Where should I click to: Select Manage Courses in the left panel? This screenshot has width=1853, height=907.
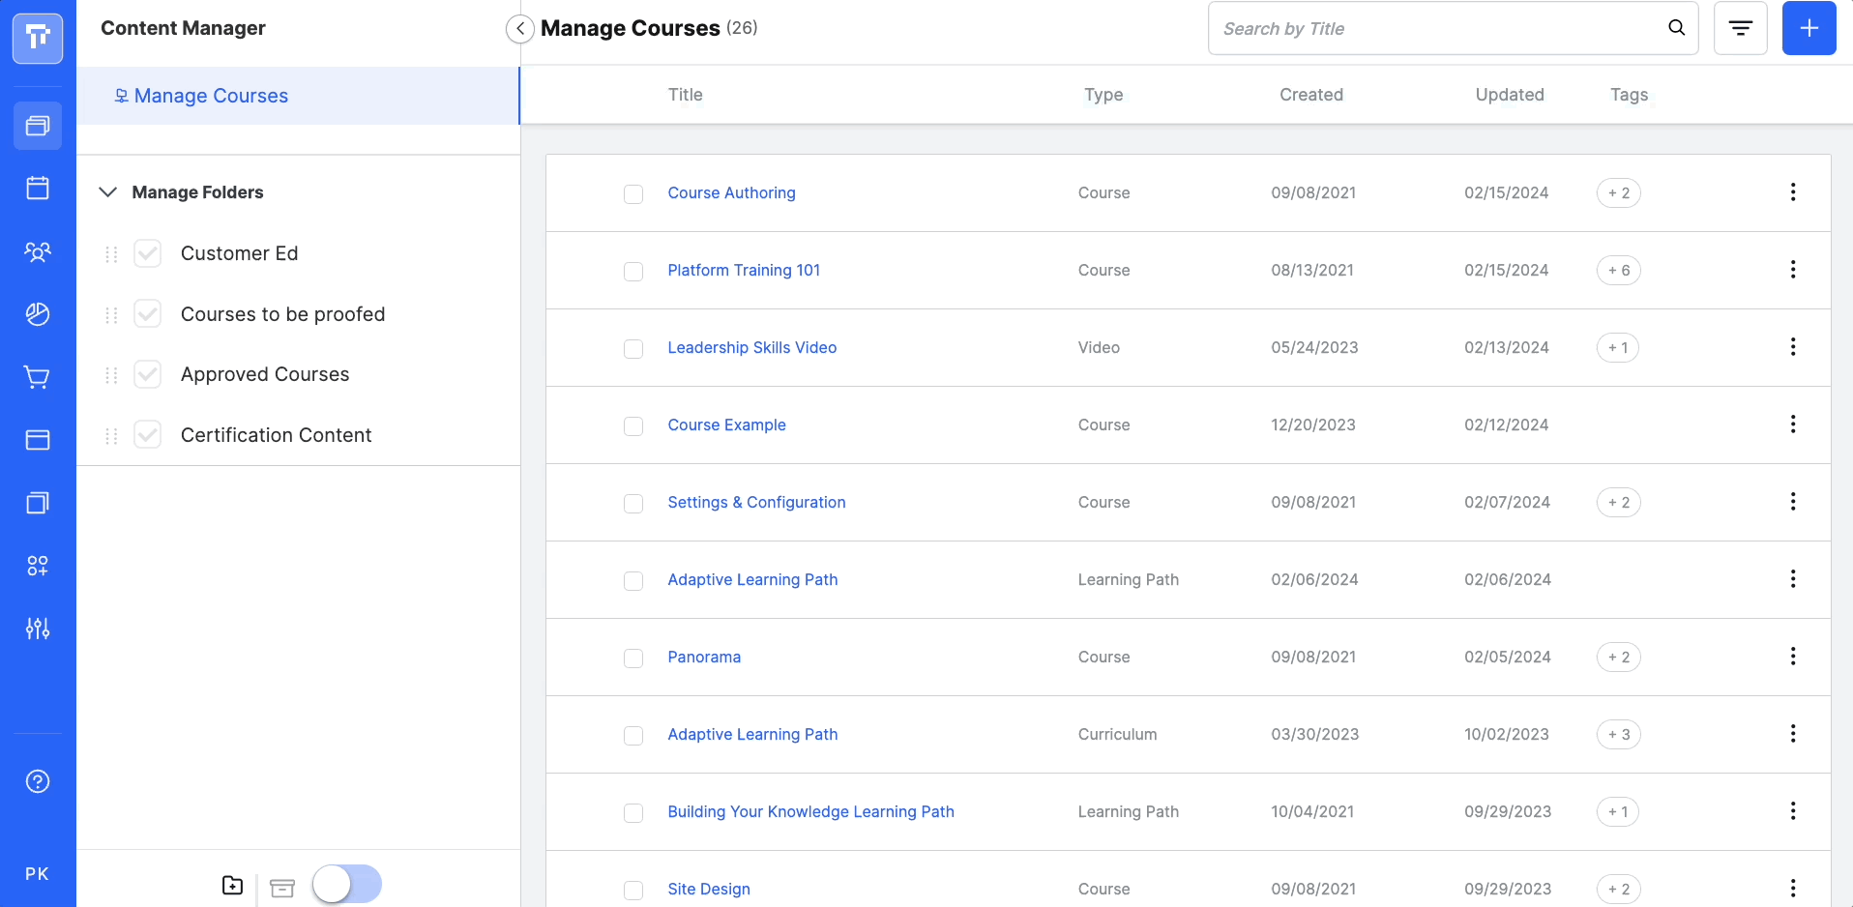[211, 95]
